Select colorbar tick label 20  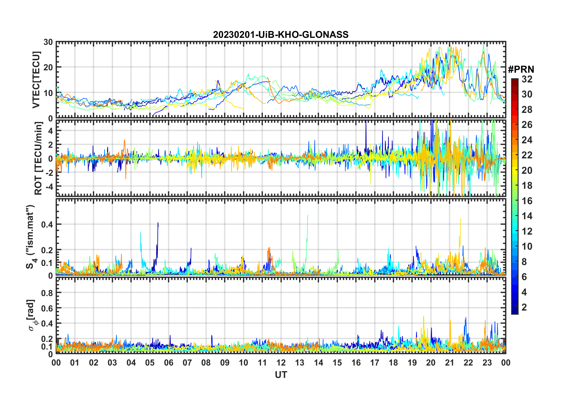527,170
